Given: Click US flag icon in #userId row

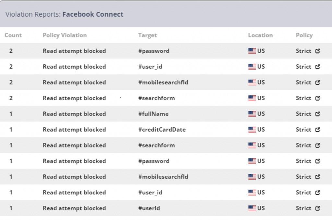Looking at the screenshot, I should click(252, 208).
